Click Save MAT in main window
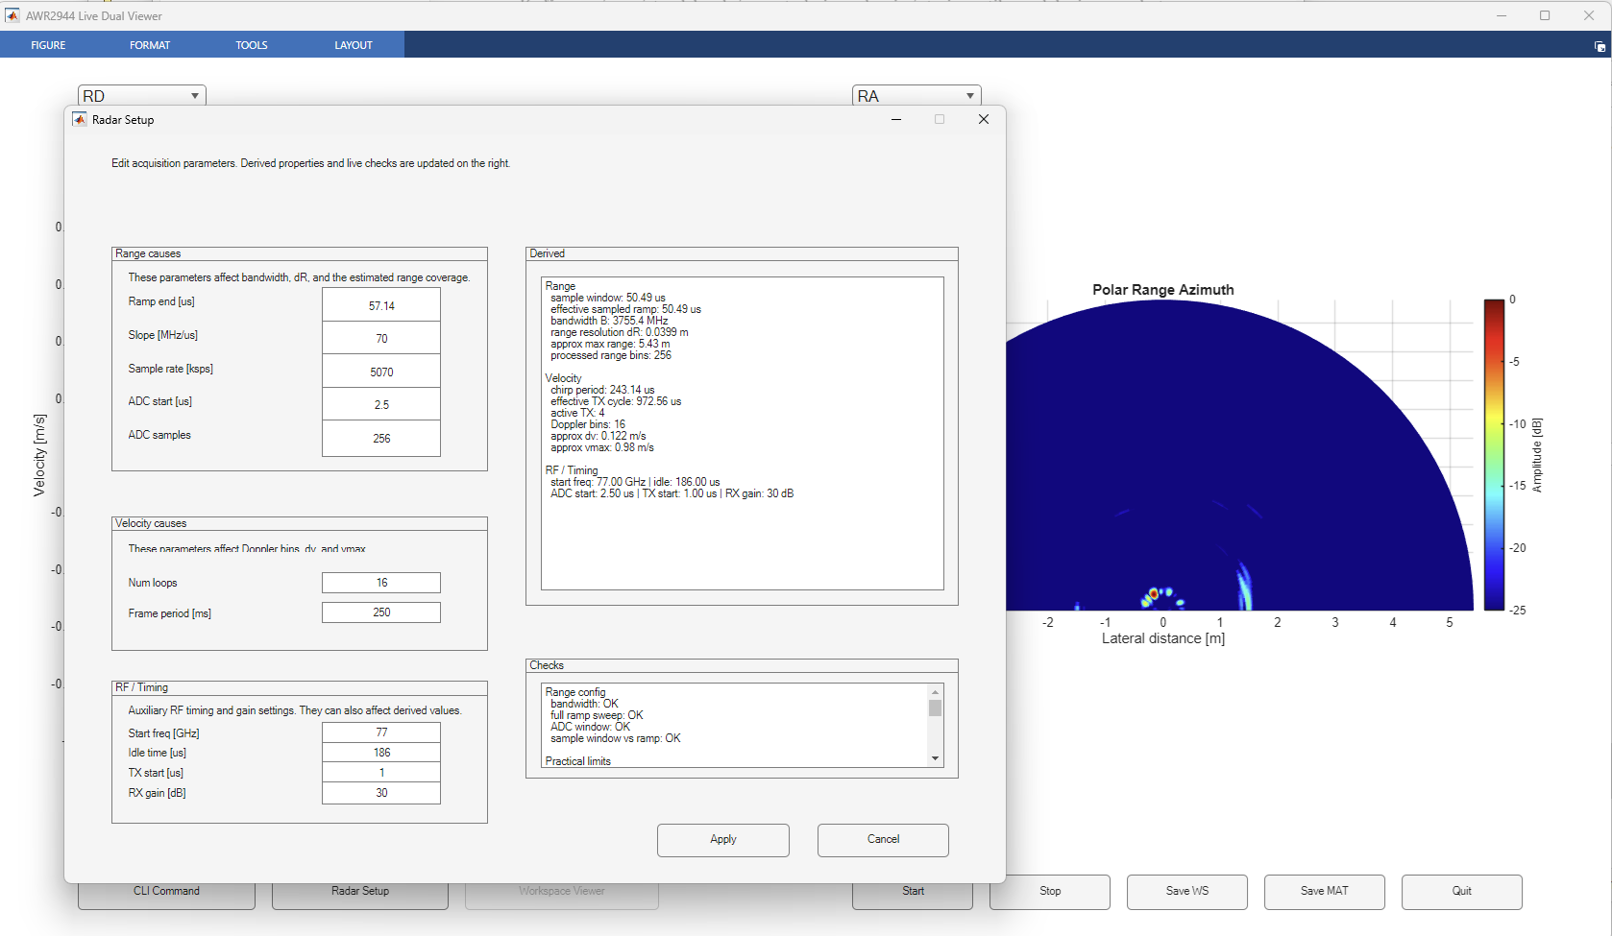 (x=1325, y=892)
